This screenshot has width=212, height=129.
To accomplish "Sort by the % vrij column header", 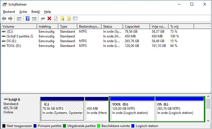I will tap(181, 27).
